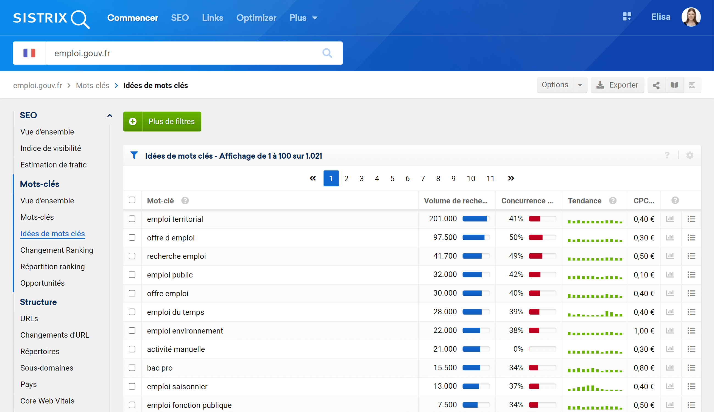Click the emploi.gouv.fr breadcrumb link
Image resolution: width=714 pixels, height=412 pixels.
click(38, 85)
